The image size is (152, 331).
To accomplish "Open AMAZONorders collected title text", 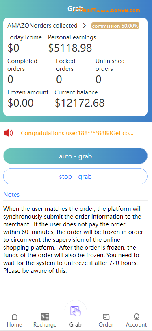I will pos(42,26).
